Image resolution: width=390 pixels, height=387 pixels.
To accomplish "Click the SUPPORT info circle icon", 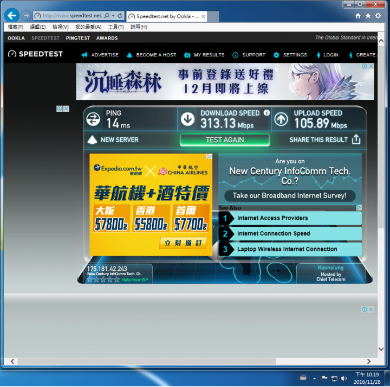I will point(235,55).
